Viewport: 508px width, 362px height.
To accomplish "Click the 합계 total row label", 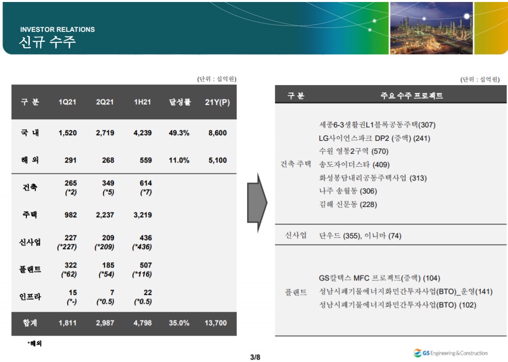I will (30, 323).
